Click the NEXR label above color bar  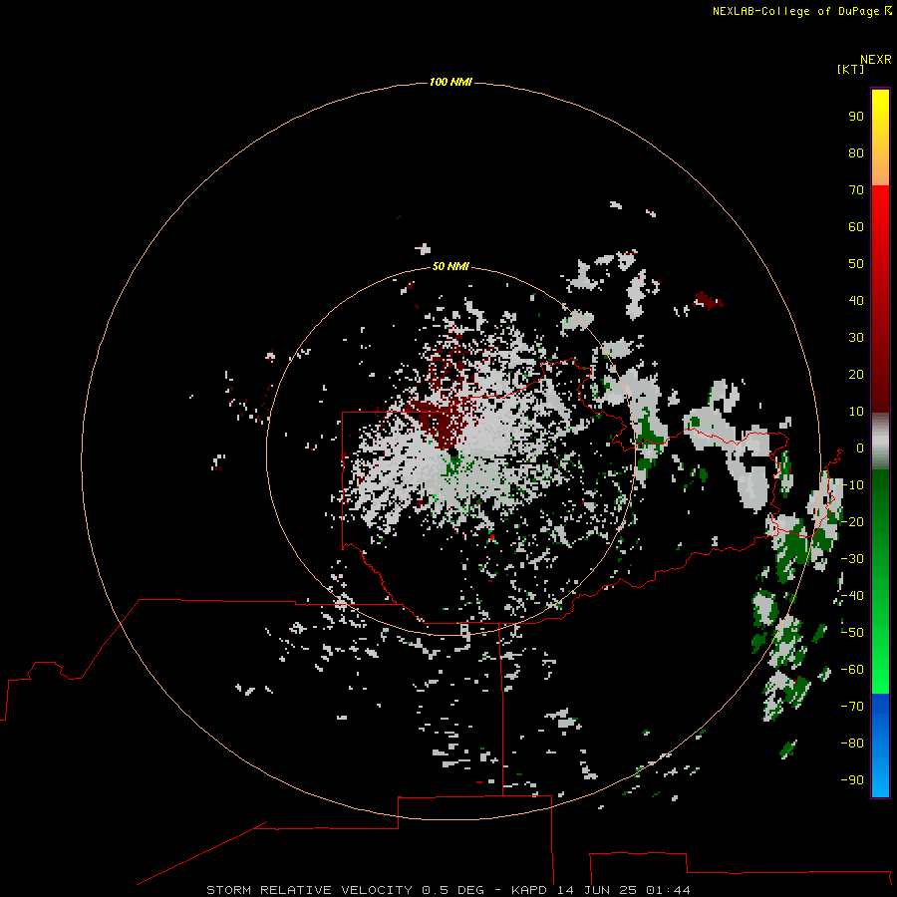(x=876, y=60)
